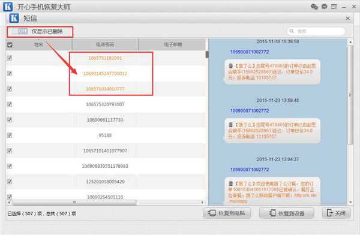Click sender 10690071002772 under 2015-11-23 13:59:45
This screenshot has height=235, width=360.
point(250,111)
